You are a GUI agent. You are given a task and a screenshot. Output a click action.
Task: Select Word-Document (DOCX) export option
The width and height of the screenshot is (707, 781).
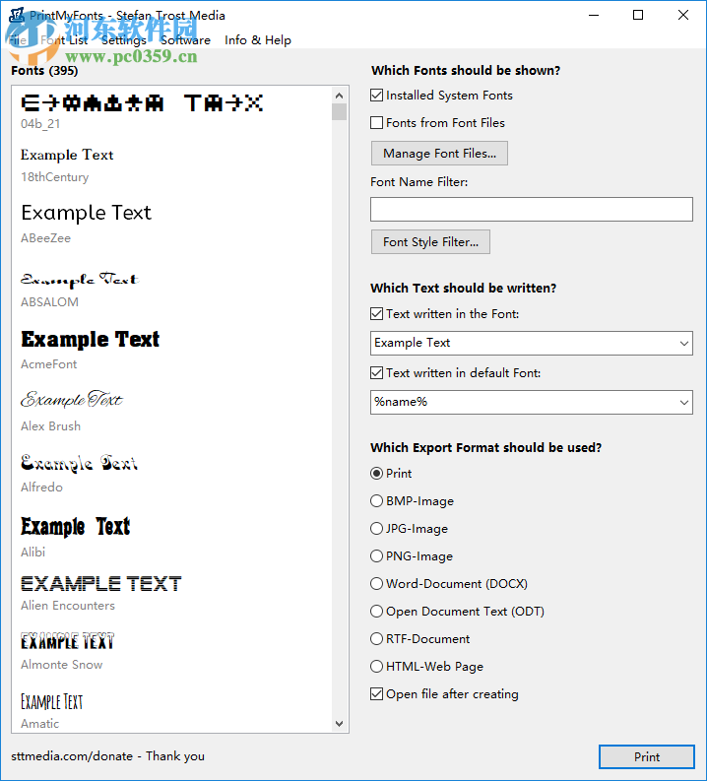pyautogui.click(x=377, y=584)
